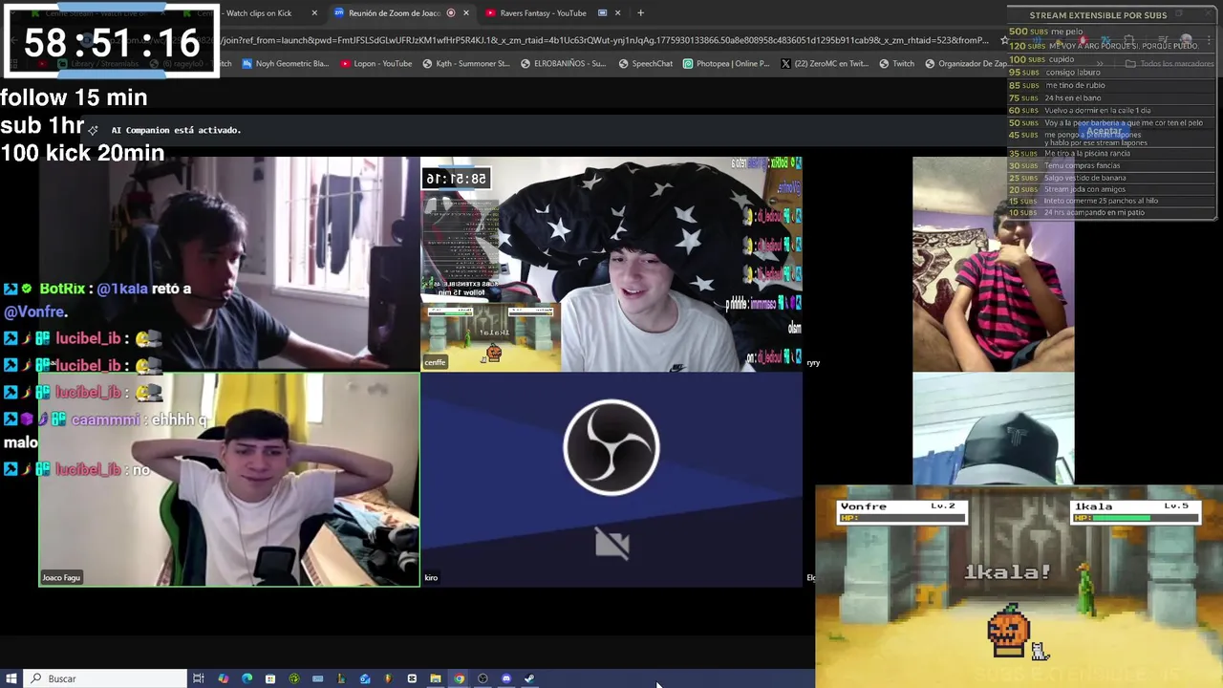Switch to Google Chrome in the taskbar
This screenshot has height=688, width=1223.
tap(460, 678)
